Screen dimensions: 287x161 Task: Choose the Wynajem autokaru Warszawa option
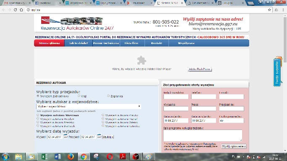(x=38, y=115)
